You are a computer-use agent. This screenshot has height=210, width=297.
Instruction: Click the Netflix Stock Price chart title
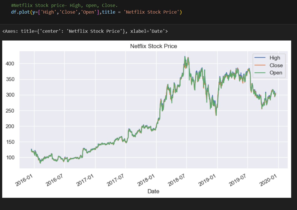pyautogui.click(x=153, y=46)
